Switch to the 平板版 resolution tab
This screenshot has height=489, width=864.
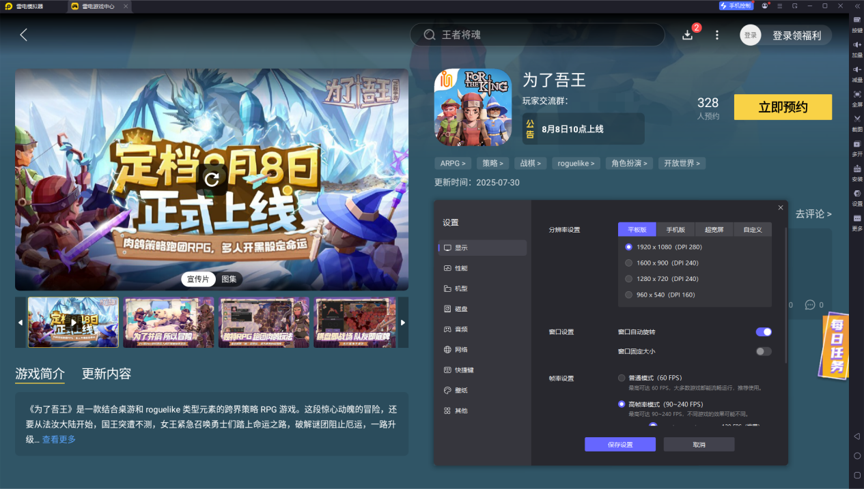[637, 230]
